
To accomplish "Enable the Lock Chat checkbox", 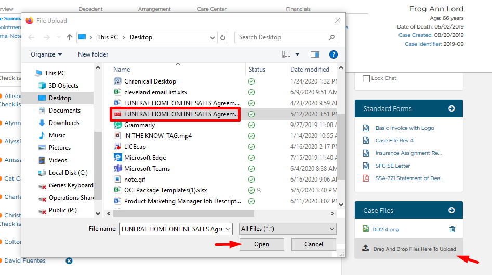I will [366, 78].
